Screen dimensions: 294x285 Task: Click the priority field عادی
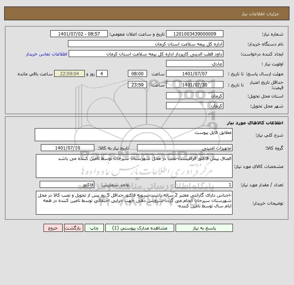[195, 64]
